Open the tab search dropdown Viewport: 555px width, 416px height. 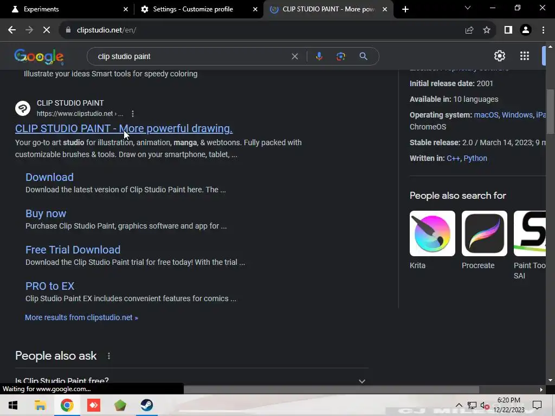[x=468, y=8]
